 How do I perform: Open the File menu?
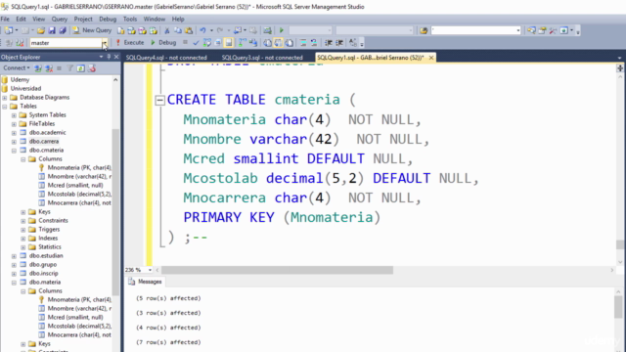(x=5, y=19)
